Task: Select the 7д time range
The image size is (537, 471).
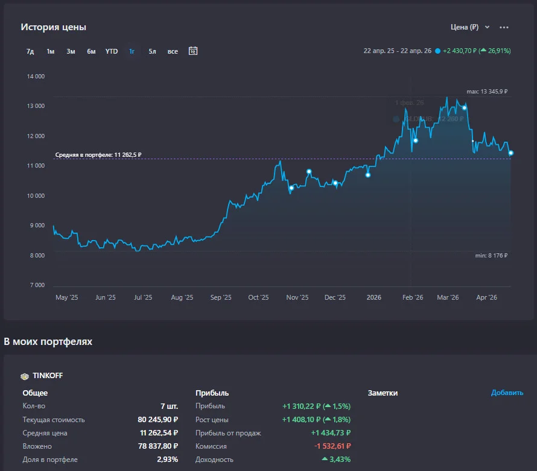Action: pos(30,51)
